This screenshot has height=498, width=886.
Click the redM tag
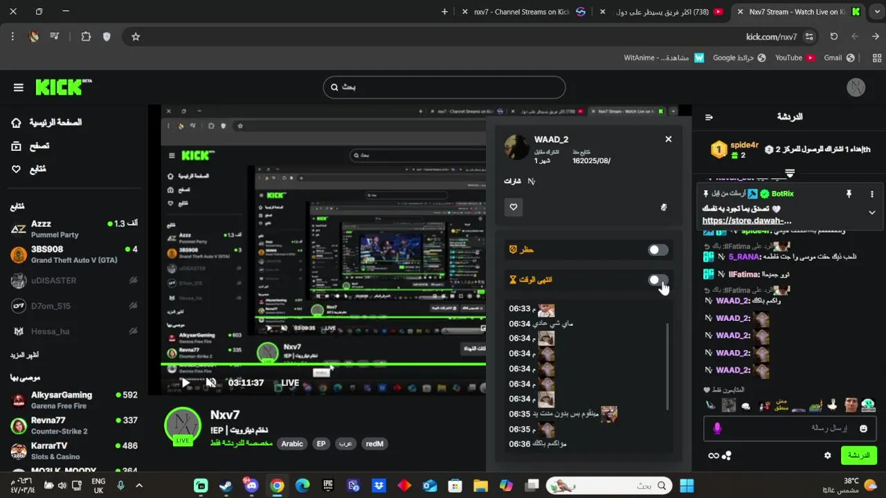coord(374,444)
